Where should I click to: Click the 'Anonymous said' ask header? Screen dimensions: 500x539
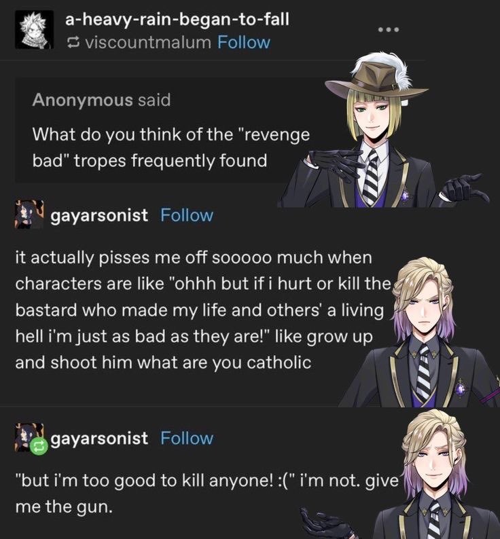coord(101,100)
